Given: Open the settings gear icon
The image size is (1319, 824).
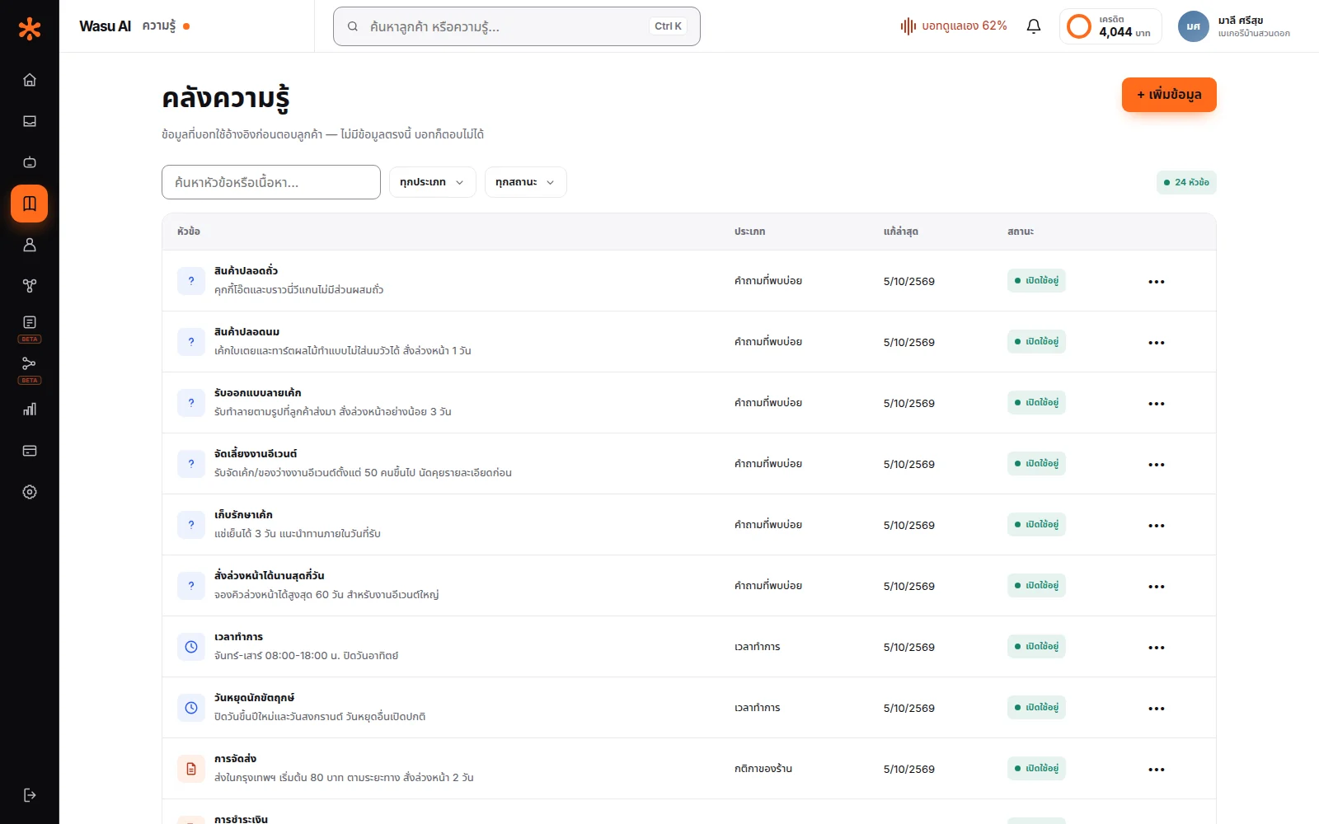Looking at the screenshot, I should 30,492.
